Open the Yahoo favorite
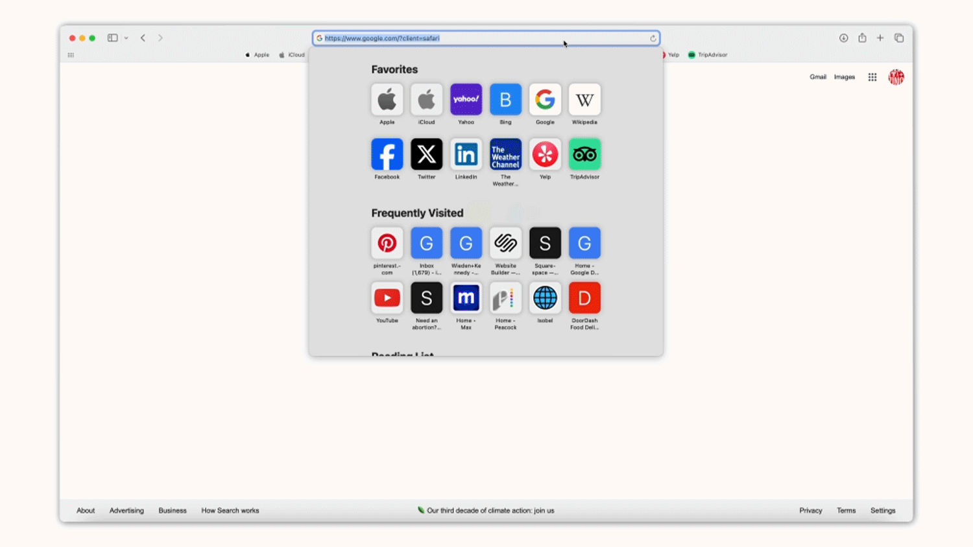The height and width of the screenshot is (547, 973). click(466, 100)
